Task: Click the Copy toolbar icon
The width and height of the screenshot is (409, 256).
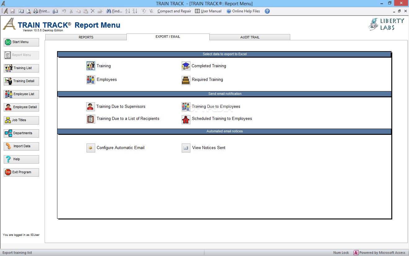Action: point(78,11)
